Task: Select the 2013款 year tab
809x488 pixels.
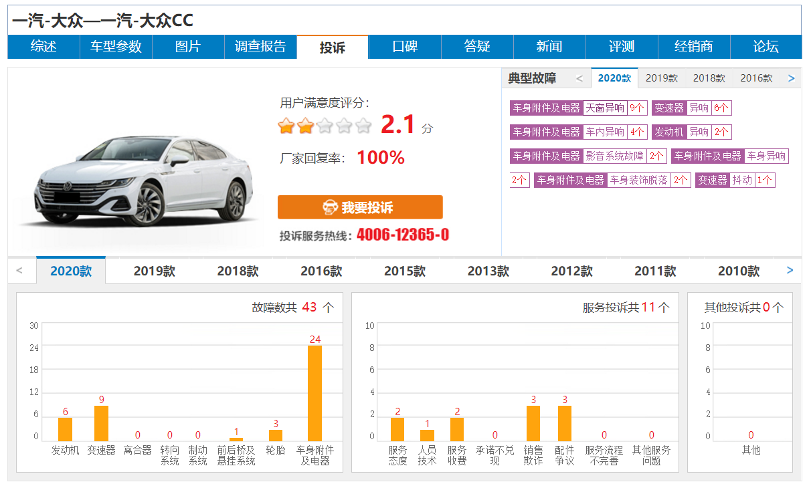Action: [488, 271]
